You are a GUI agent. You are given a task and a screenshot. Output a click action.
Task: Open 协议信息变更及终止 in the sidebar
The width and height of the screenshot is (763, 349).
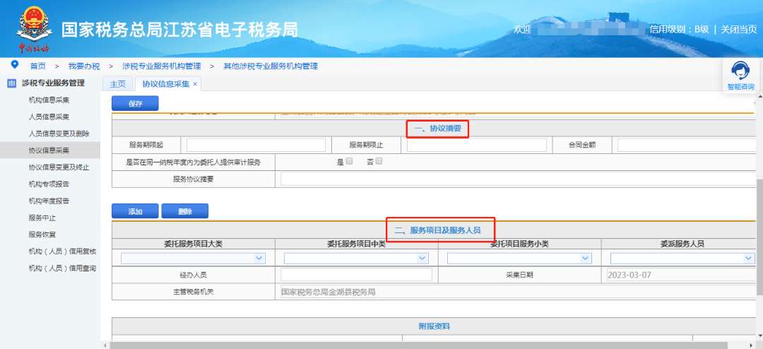click(59, 167)
